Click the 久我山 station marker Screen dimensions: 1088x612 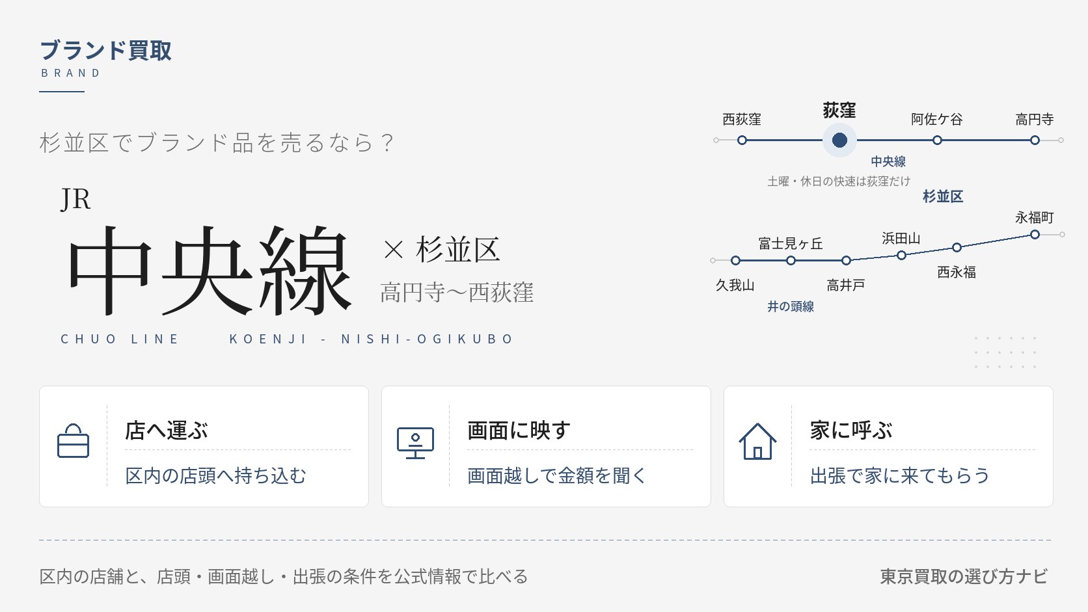pos(735,260)
